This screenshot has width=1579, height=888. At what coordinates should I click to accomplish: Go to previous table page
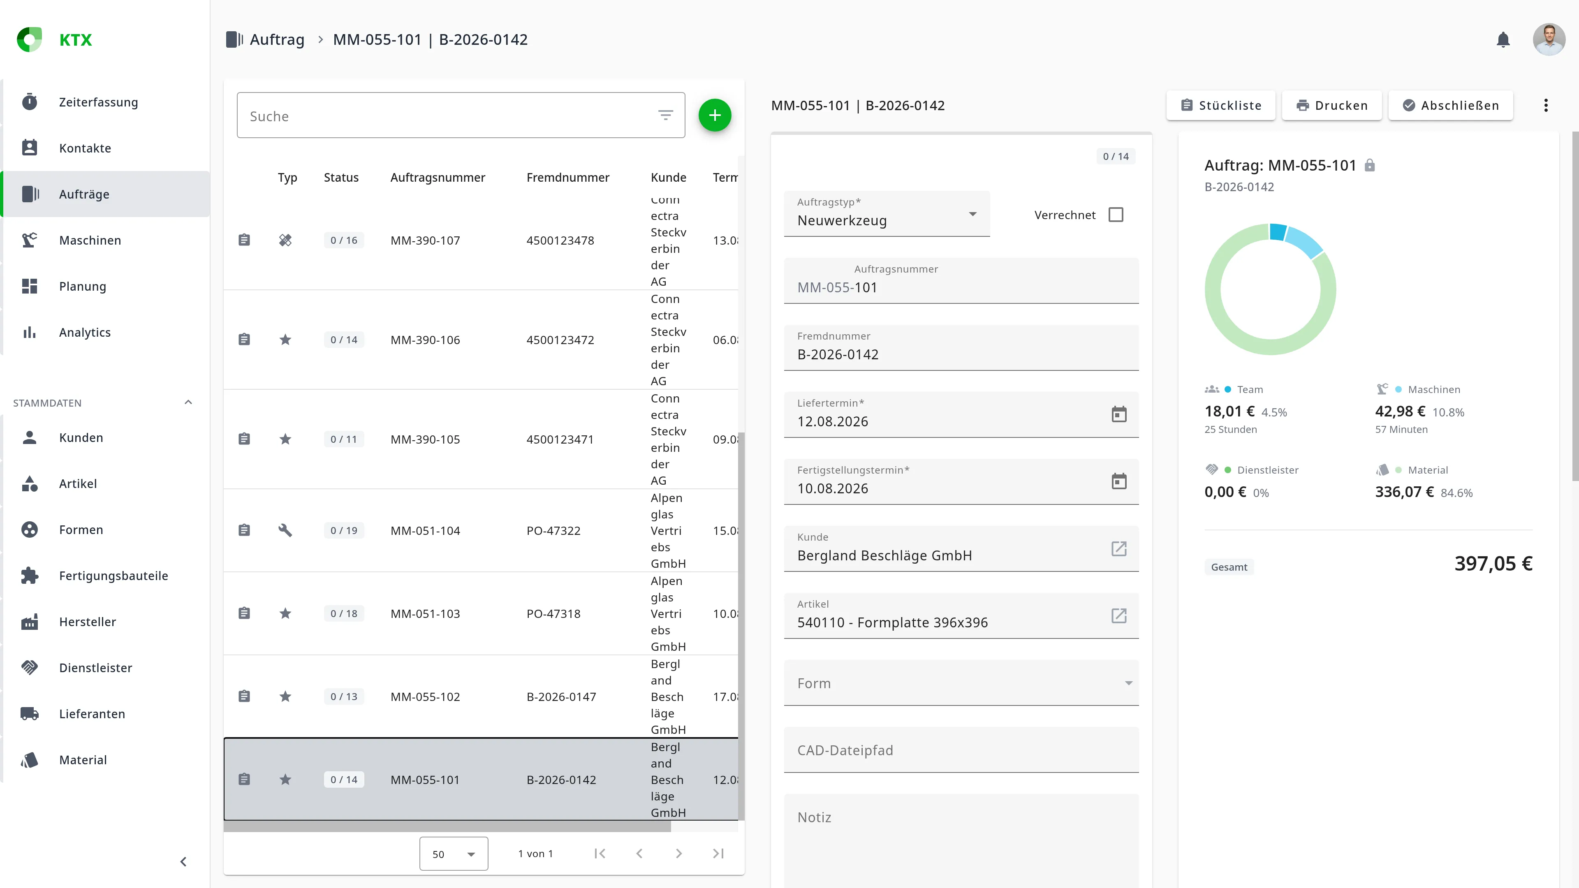coord(639,853)
